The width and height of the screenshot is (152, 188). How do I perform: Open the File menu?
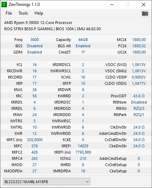click(x=9, y=13)
